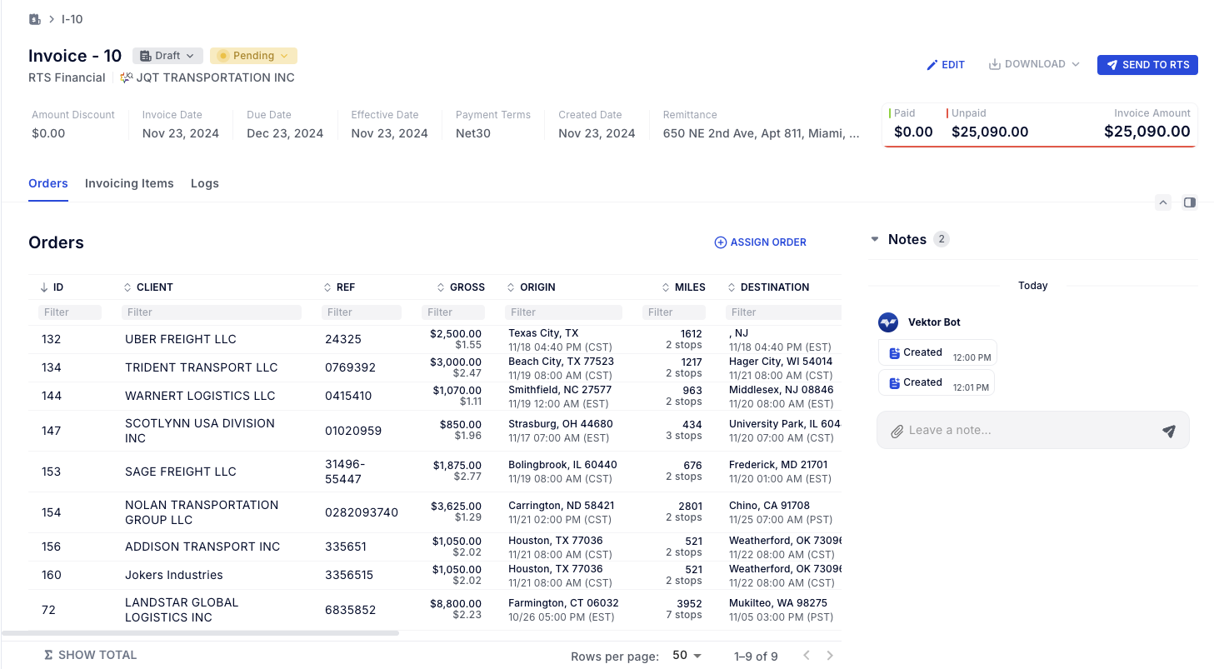
Task: Switch to the Invoicing Items tab
Action: (x=129, y=183)
